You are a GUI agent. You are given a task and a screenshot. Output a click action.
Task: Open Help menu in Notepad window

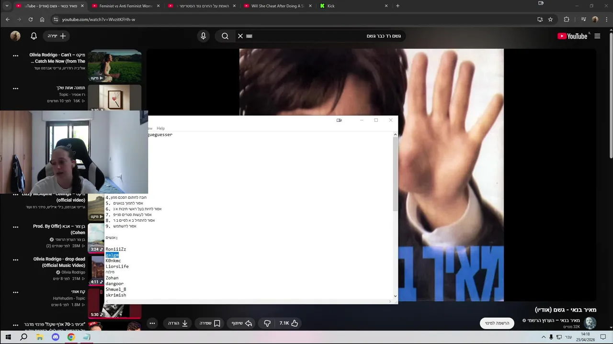pyautogui.click(x=160, y=128)
